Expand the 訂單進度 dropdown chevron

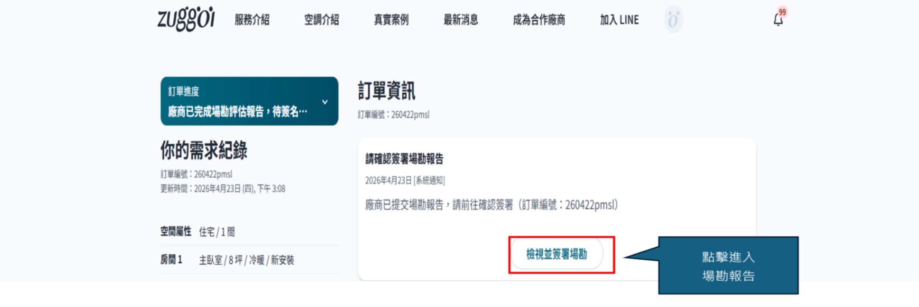point(325,102)
